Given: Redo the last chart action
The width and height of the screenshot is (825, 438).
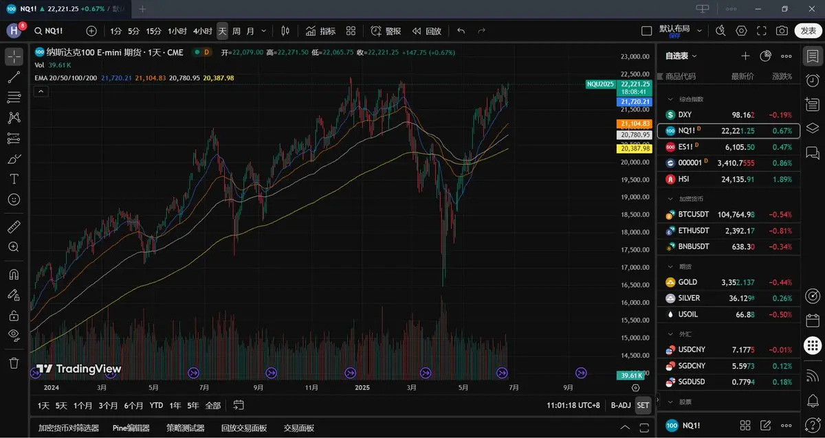Looking at the screenshot, I should point(482,31).
